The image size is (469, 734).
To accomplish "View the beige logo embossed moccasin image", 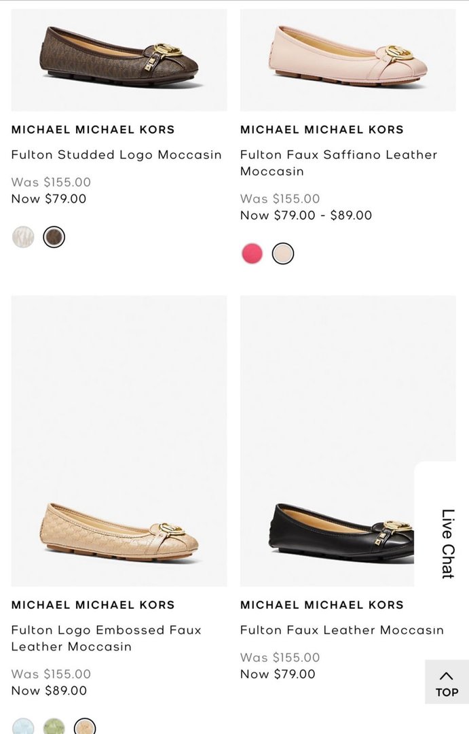I will coord(119,440).
